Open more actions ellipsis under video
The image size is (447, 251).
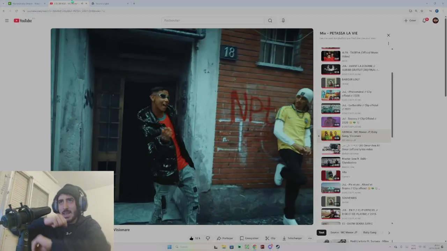(310, 238)
